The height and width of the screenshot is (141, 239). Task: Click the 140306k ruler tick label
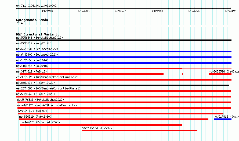tap(84, 11)
